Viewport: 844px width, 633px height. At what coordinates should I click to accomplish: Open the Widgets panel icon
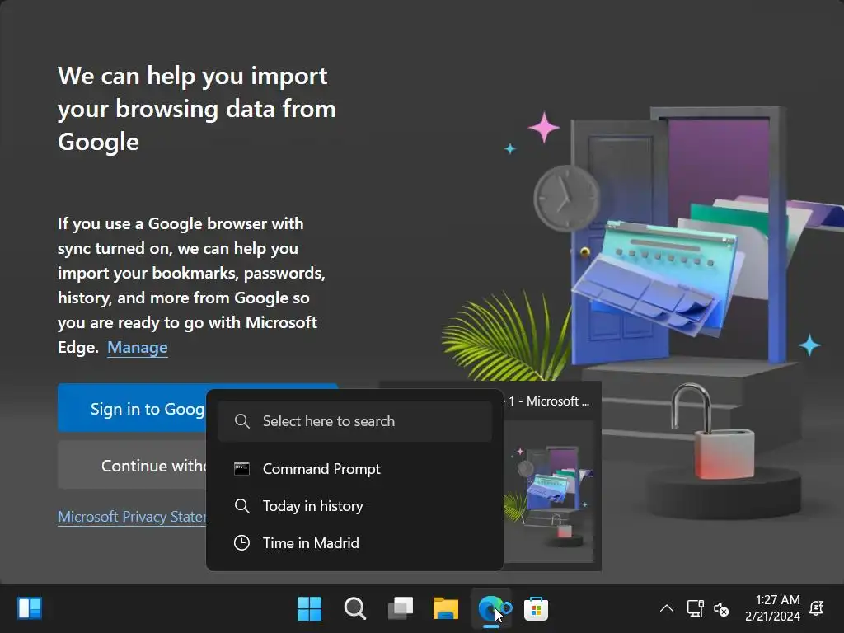point(30,609)
